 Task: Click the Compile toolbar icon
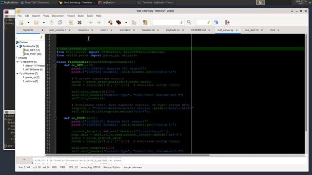point(110,22)
